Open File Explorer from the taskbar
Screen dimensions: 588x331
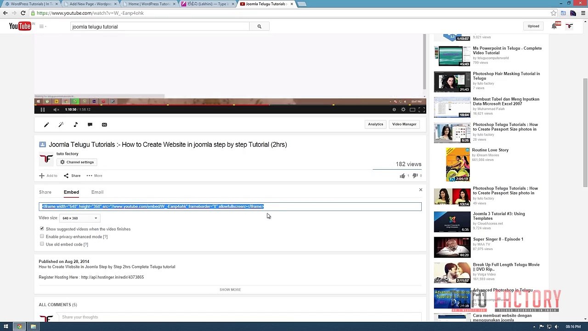click(33, 326)
